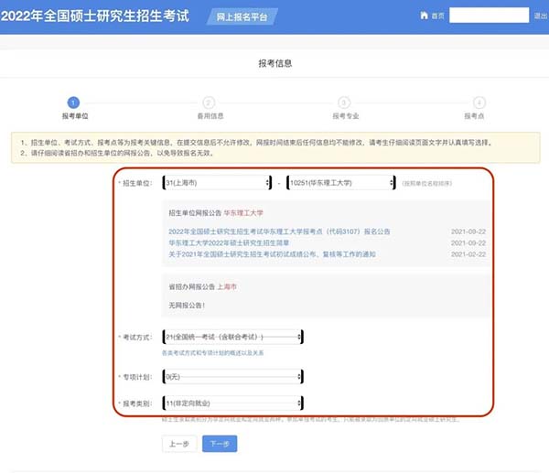
Task: Open the 首页 home link
Action: [437, 16]
